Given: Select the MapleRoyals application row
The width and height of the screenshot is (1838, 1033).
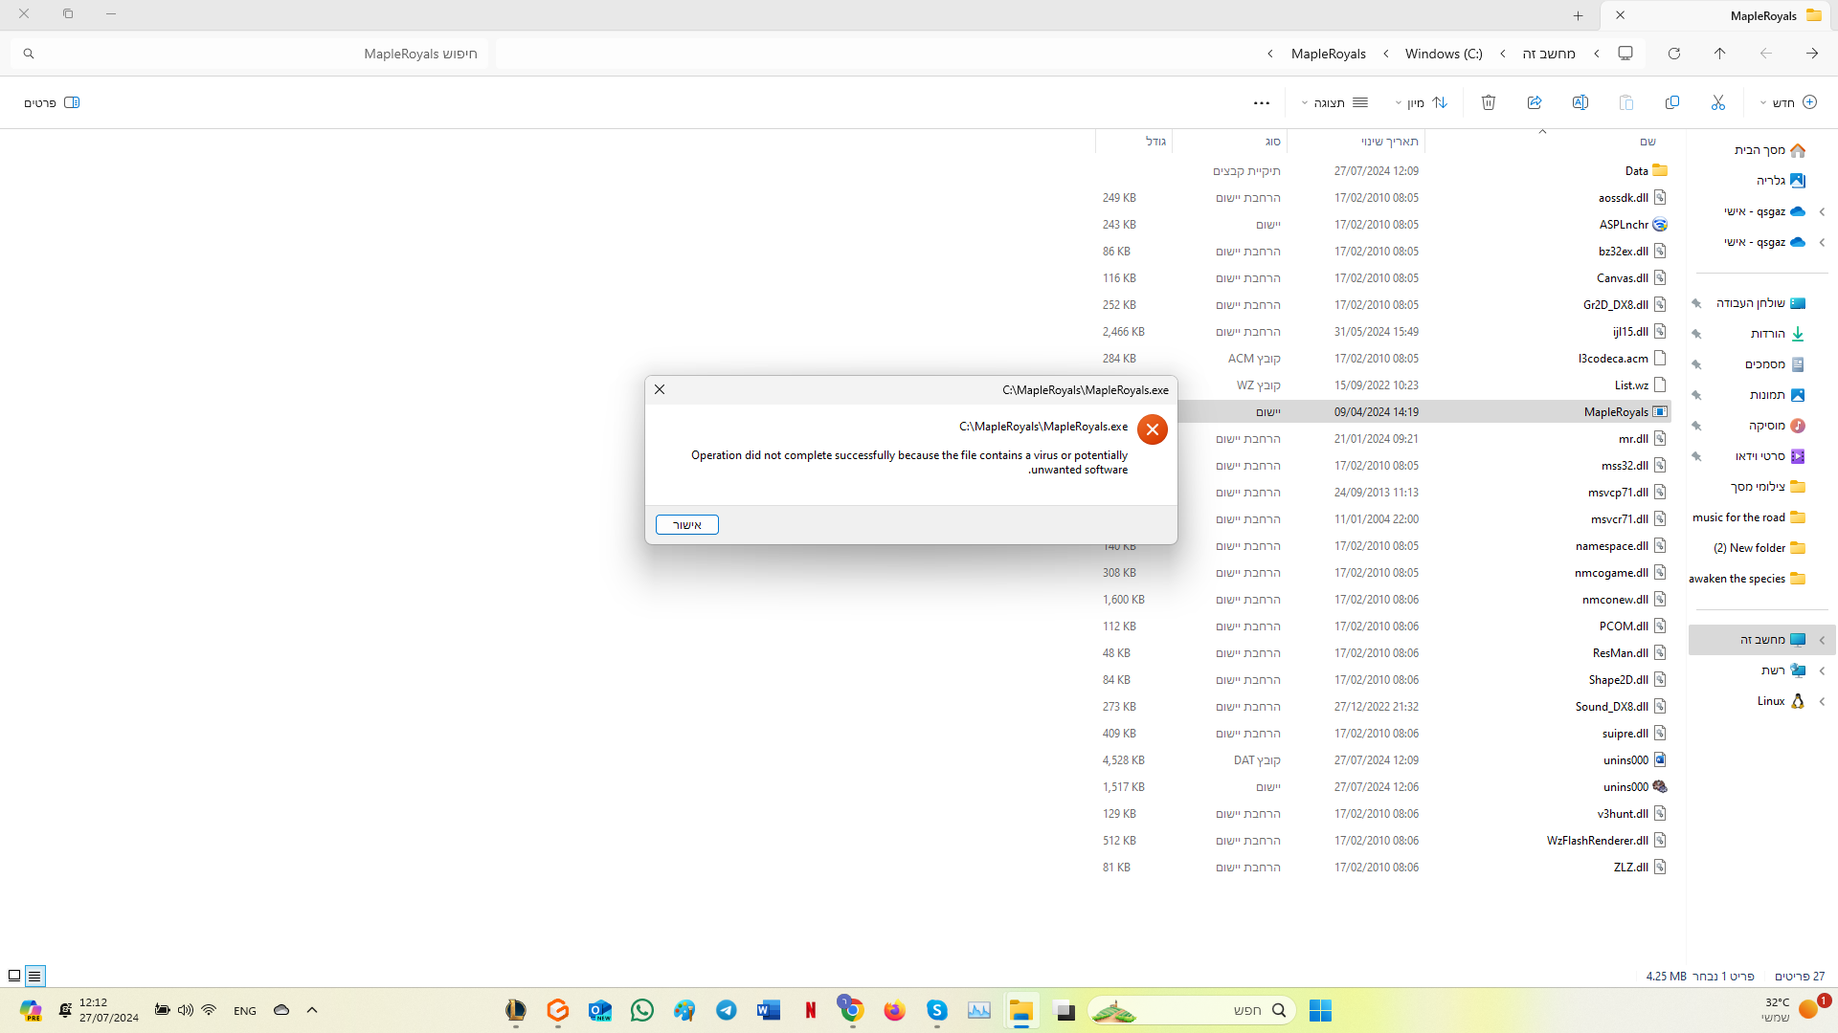Looking at the screenshot, I should coord(1423,412).
